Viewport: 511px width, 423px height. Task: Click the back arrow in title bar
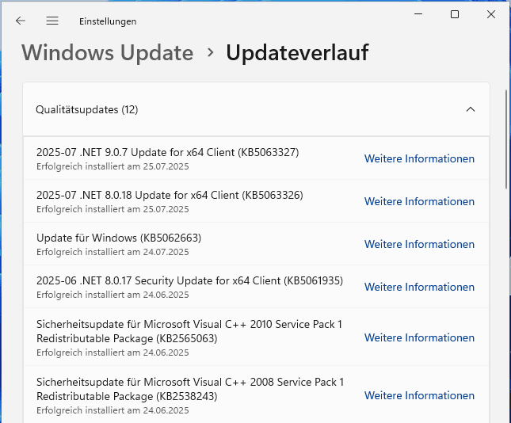pos(21,21)
